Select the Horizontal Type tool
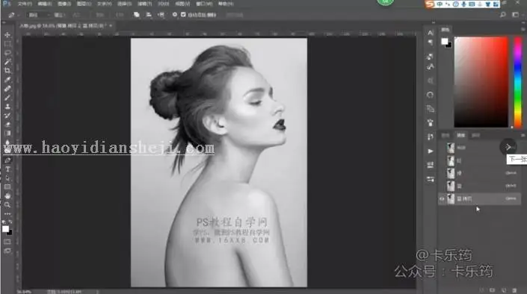This screenshot has height=294, width=527. pyautogui.click(x=7, y=169)
